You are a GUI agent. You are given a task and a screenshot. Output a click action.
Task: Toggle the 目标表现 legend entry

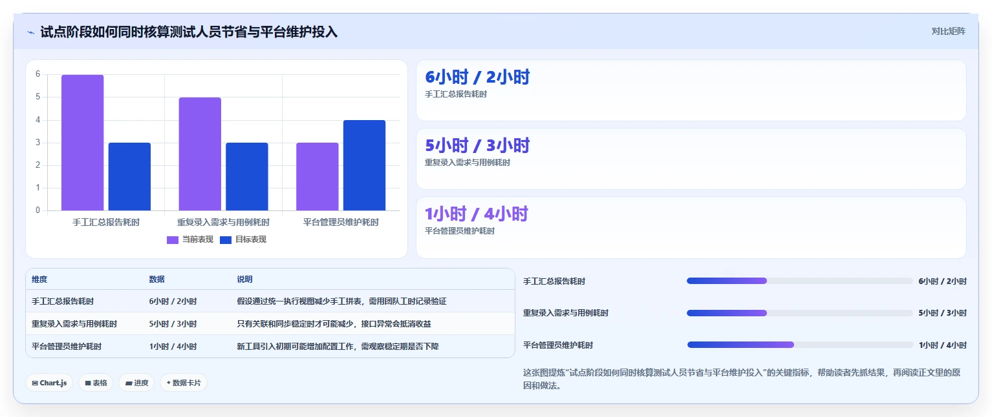point(243,239)
